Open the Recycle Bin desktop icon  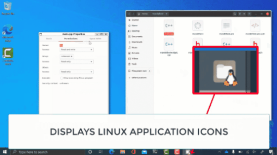coord(8,8)
